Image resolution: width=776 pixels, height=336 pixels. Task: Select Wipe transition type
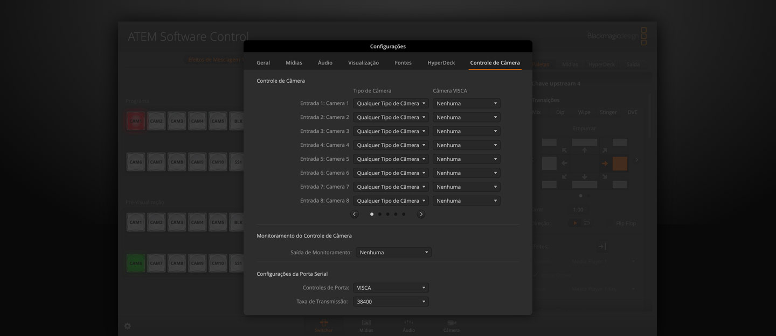click(584, 112)
